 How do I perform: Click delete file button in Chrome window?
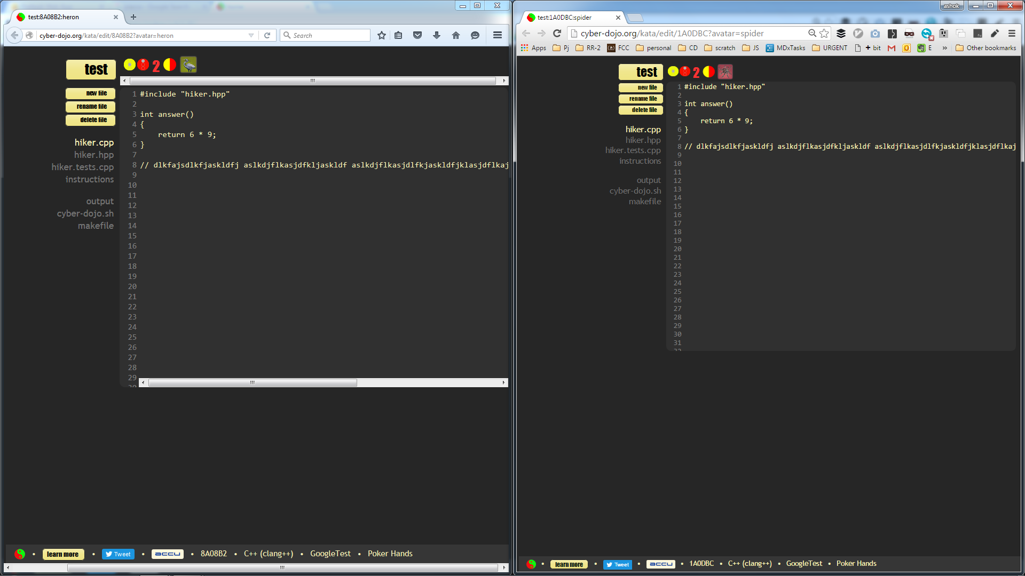click(641, 110)
